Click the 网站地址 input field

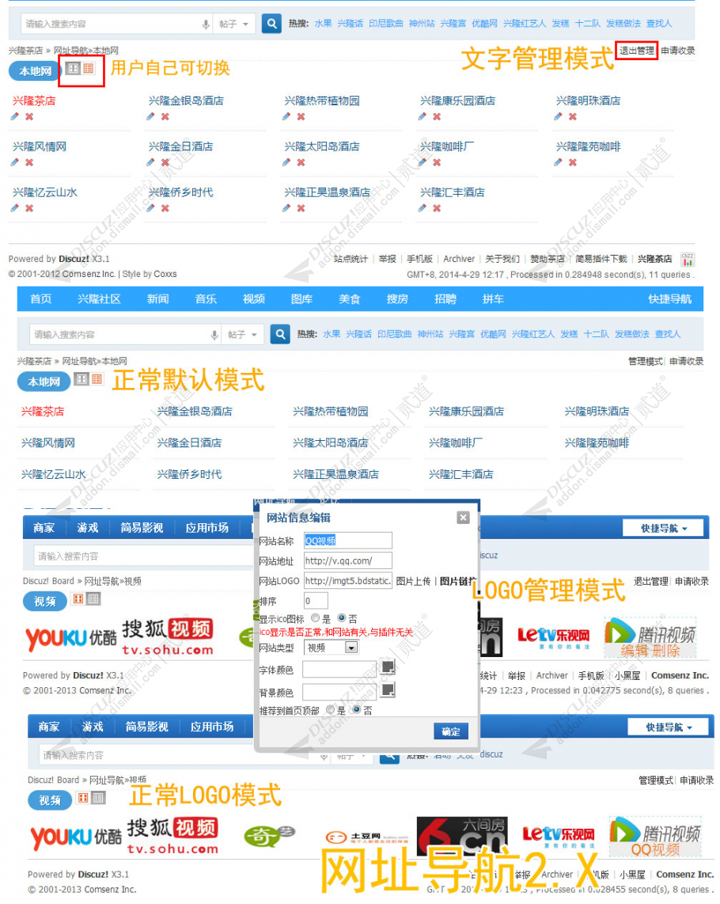[347, 561]
